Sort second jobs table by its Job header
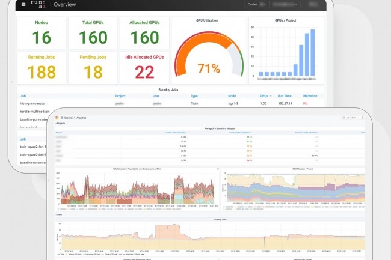Screen dimensions: 391x260 (x=23, y=139)
